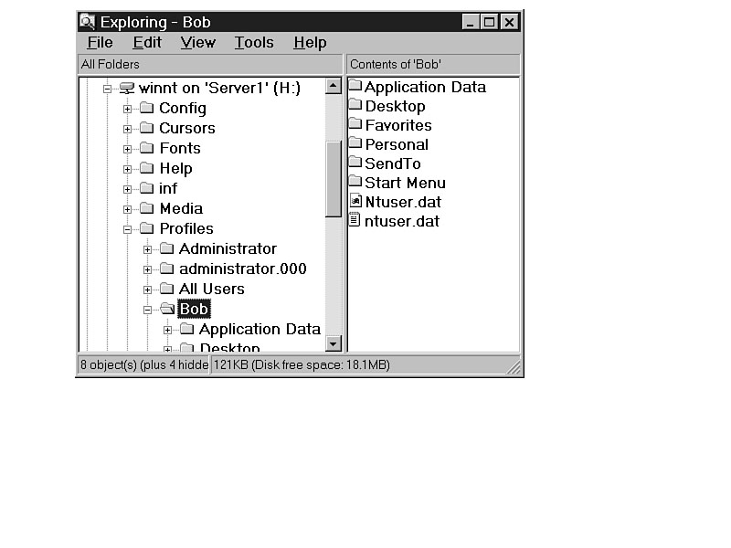Click the folder tree scroll up arrow
731x548 pixels.
pos(334,87)
